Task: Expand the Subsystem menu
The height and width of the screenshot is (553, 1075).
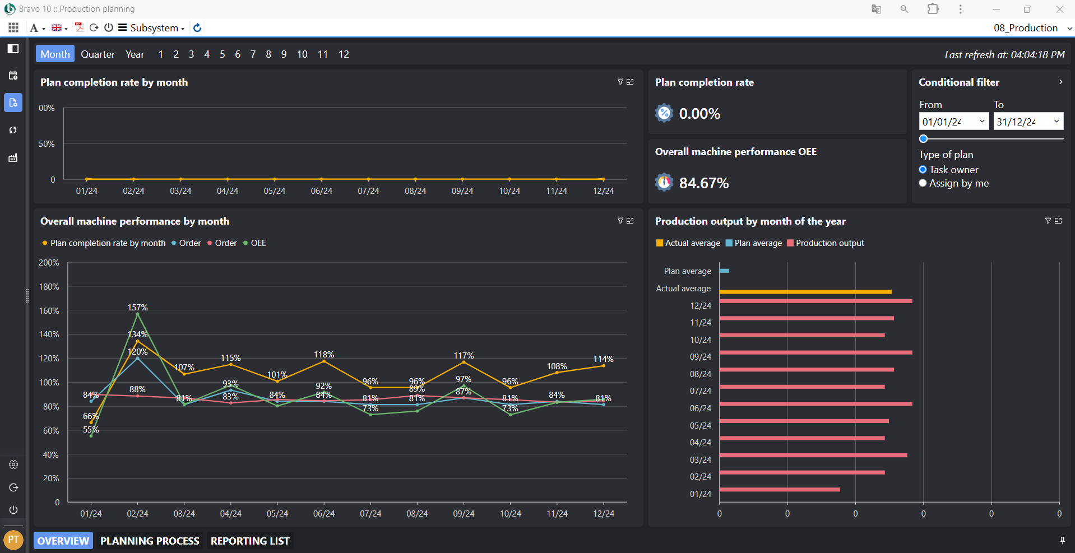Action: 151,28
